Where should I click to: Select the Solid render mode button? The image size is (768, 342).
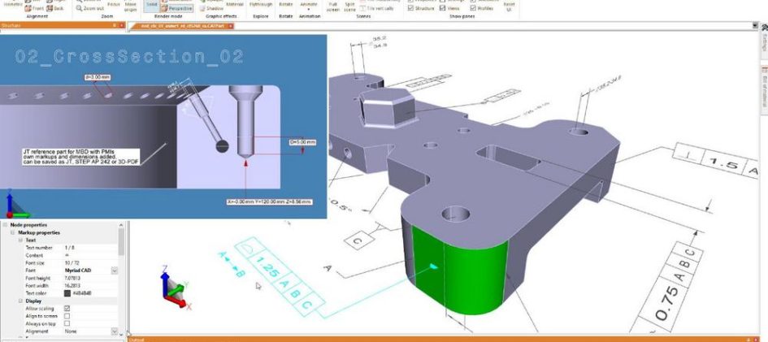152,5
